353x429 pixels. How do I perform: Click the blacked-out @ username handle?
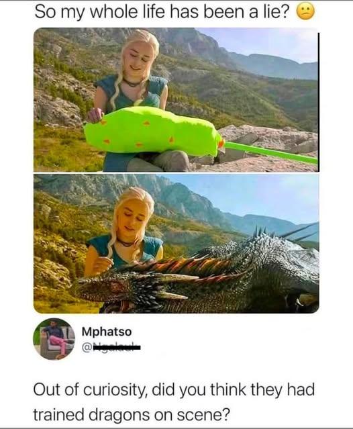pyautogui.click(x=111, y=348)
